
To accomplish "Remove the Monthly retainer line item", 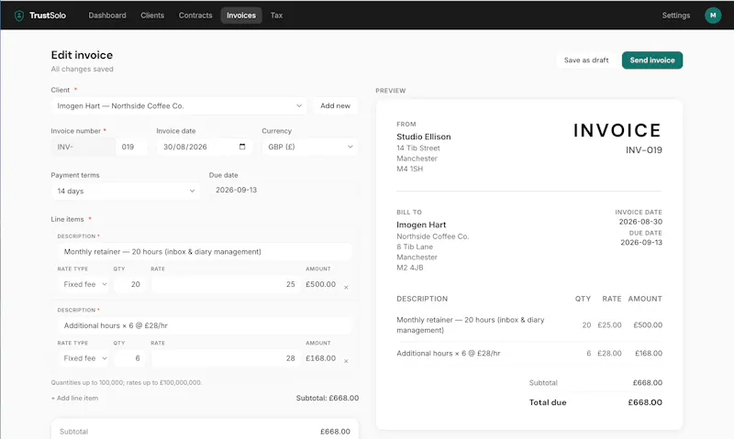I will tap(346, 287).
